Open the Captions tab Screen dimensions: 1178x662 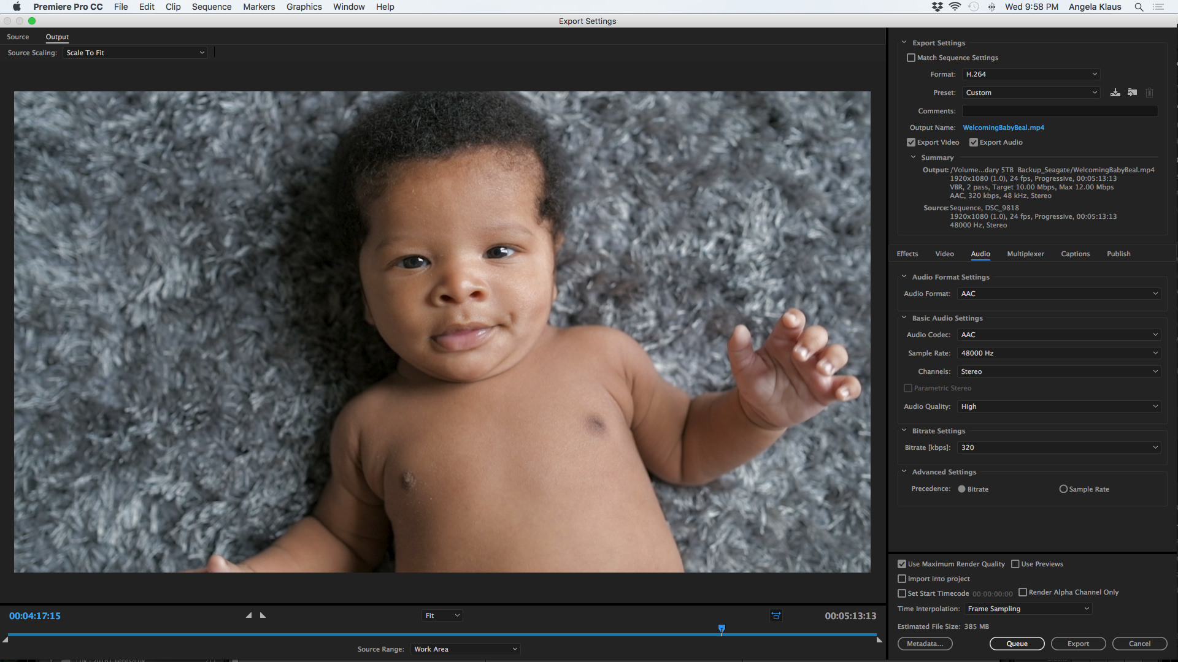(1076, 254)
